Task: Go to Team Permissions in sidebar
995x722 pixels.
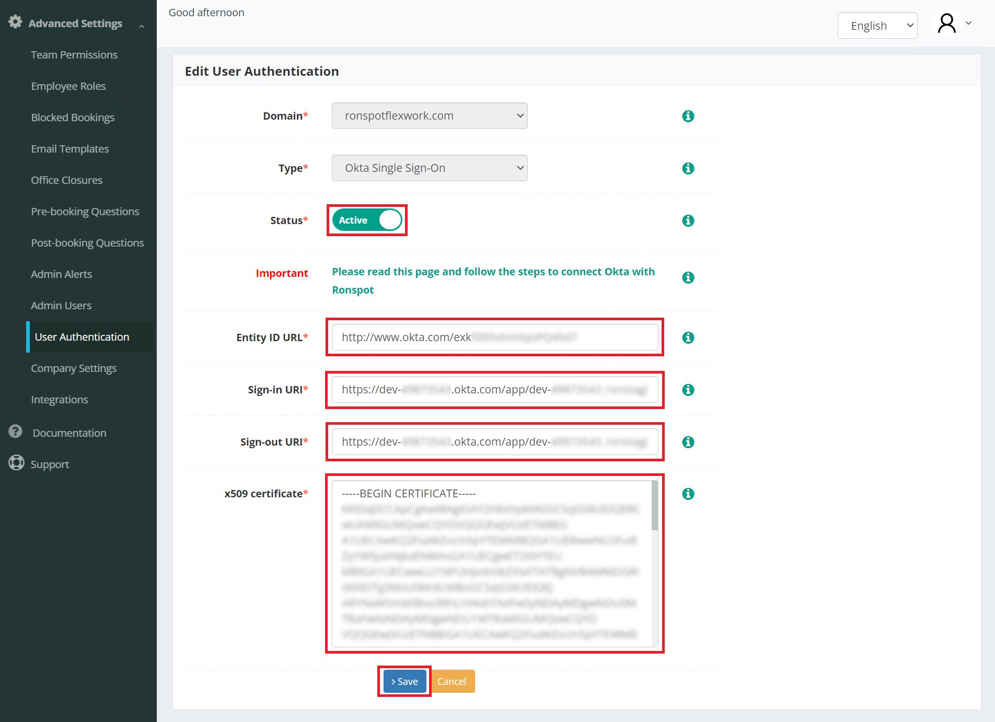Action: coord(74,55)
